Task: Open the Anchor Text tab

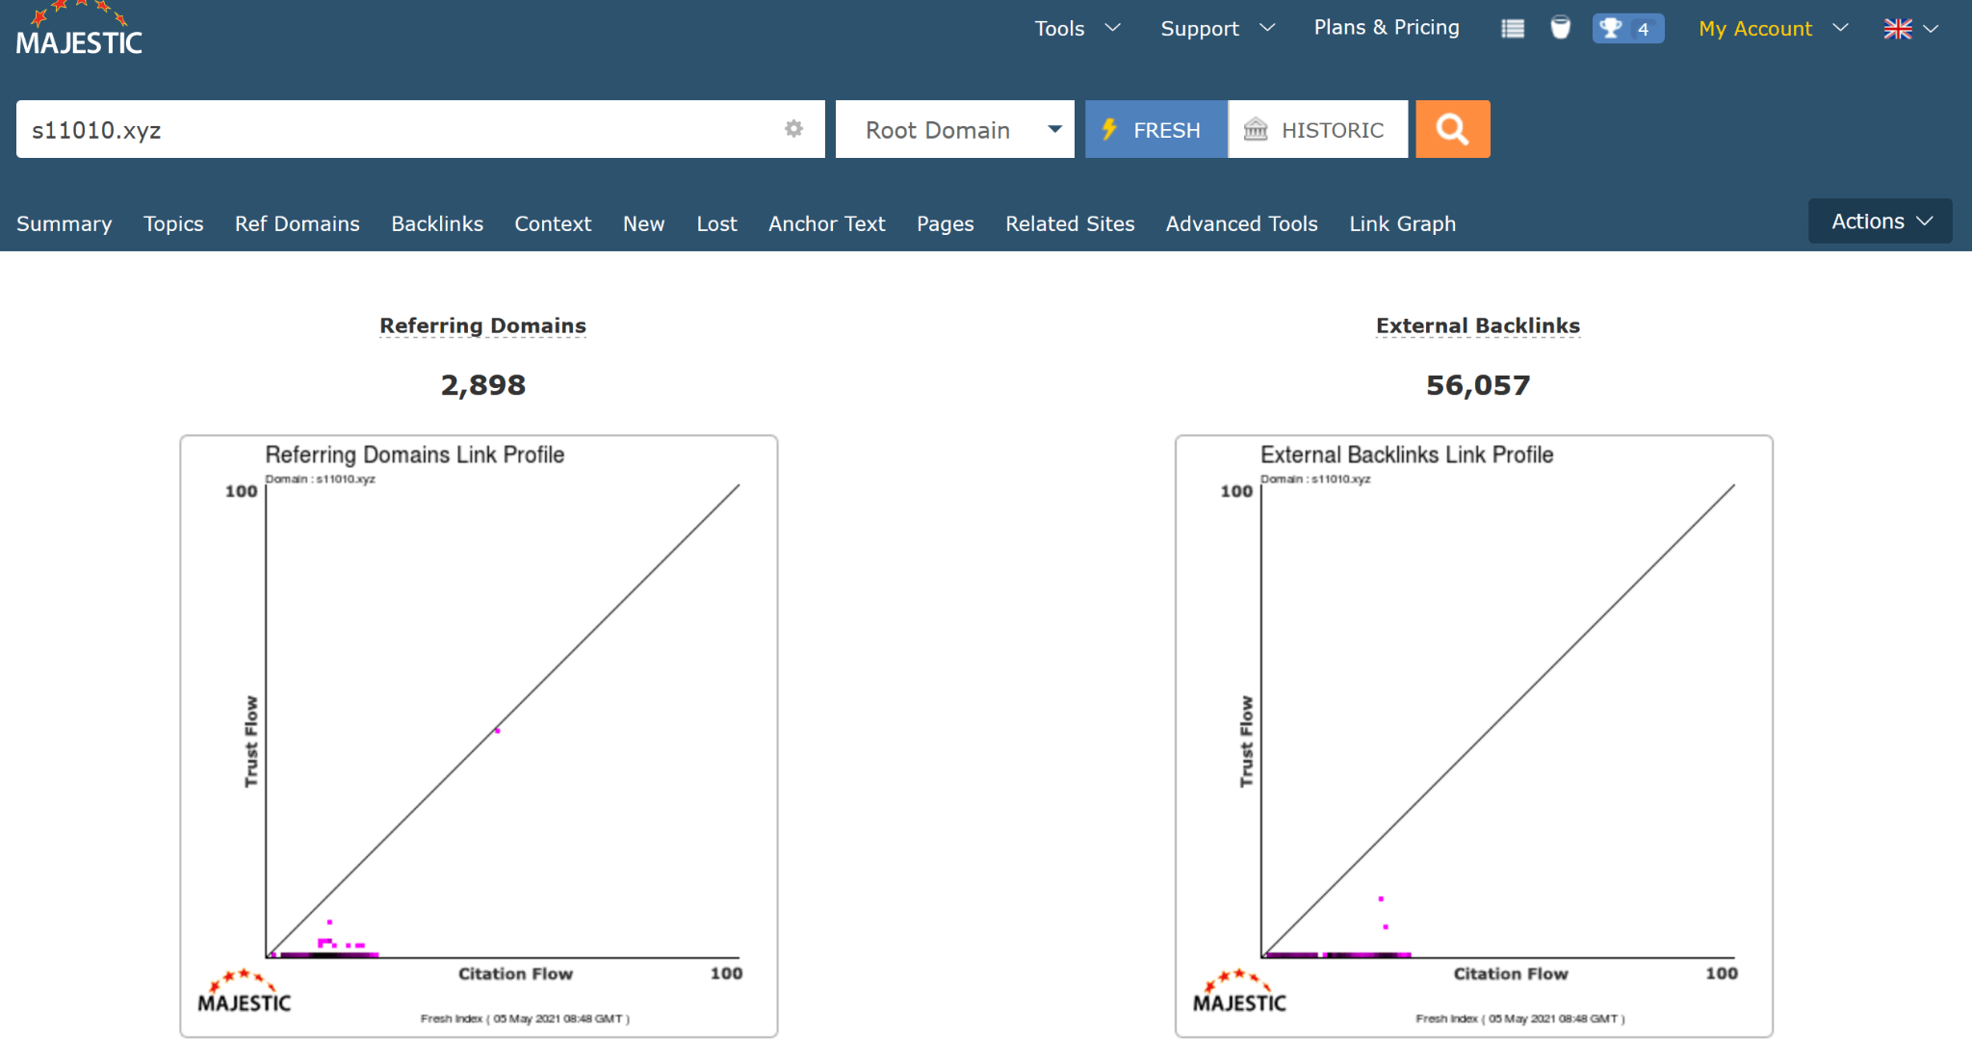Action: [827, 223]
